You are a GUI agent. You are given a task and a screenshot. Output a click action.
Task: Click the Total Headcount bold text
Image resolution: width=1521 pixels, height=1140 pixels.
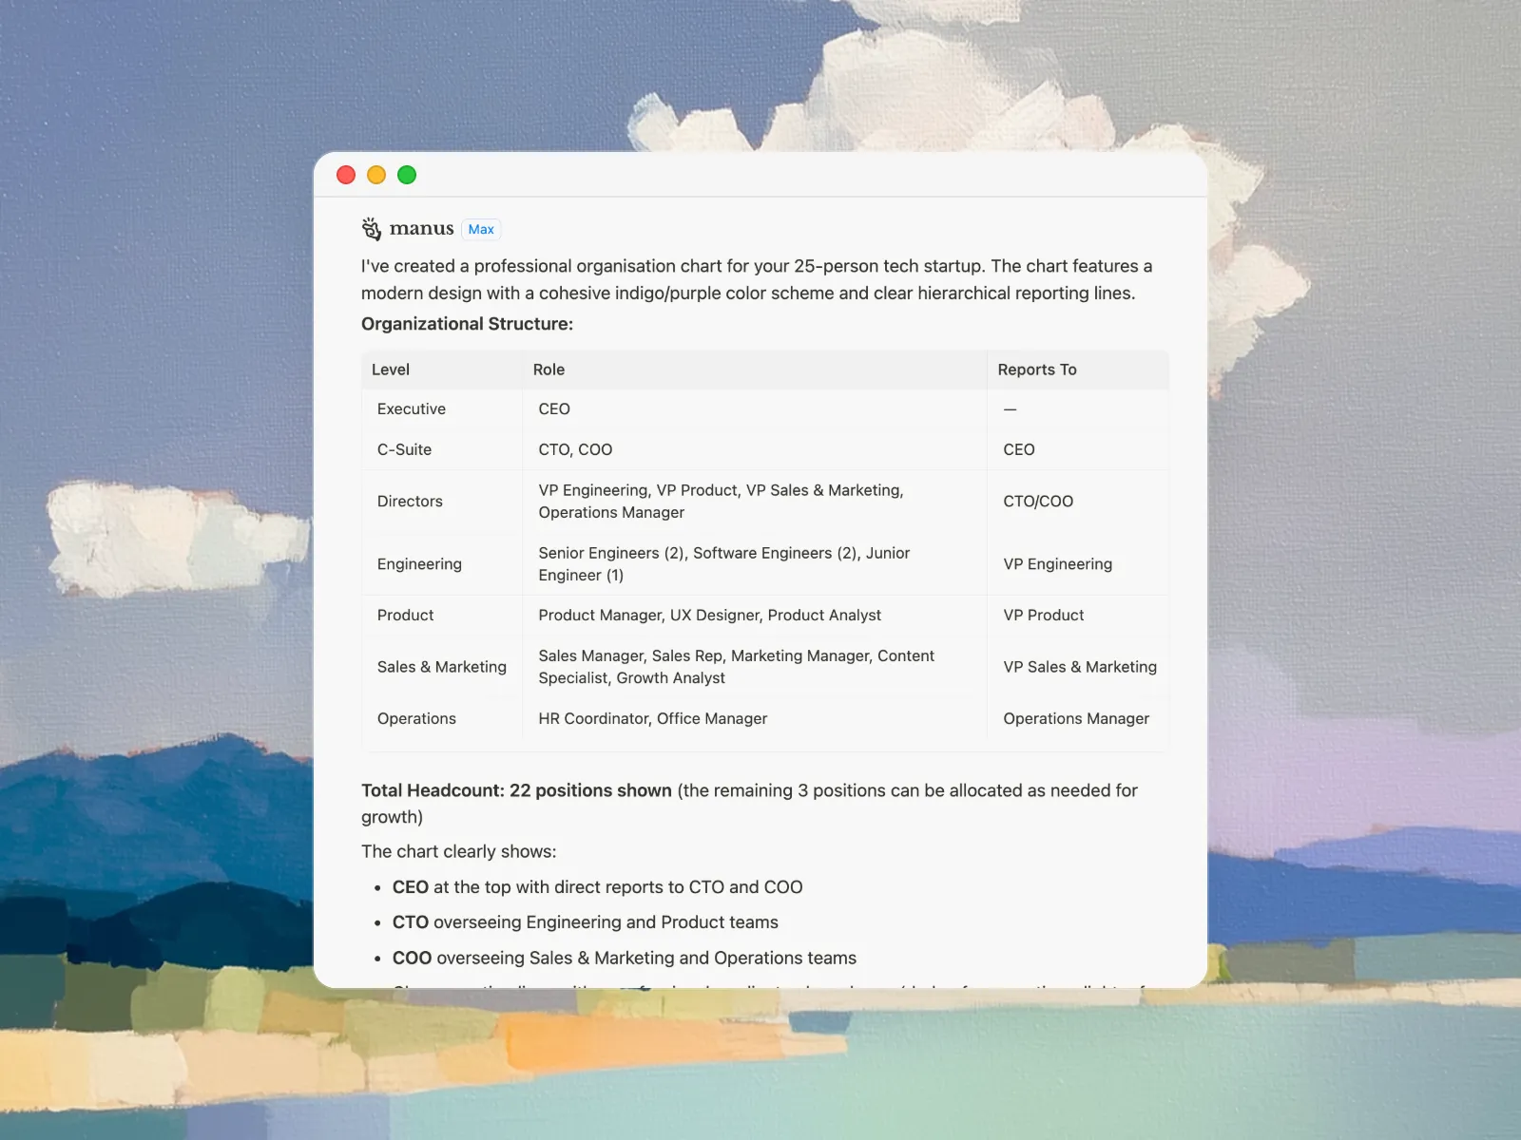pyautogui.click(x=516, y=790)
